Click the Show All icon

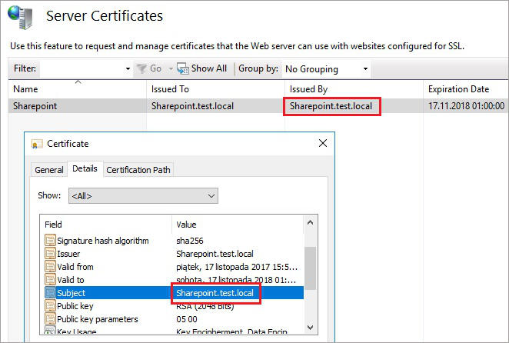[x=183, y=68]
